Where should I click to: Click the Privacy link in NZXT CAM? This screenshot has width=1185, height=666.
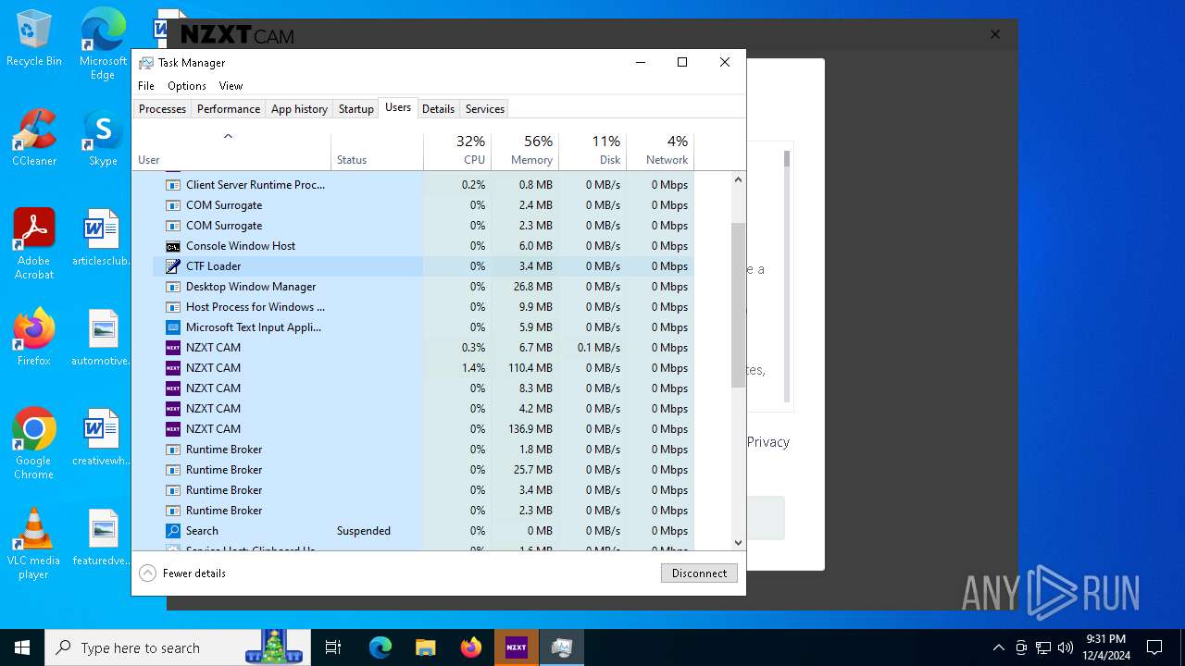pos(768,442)
